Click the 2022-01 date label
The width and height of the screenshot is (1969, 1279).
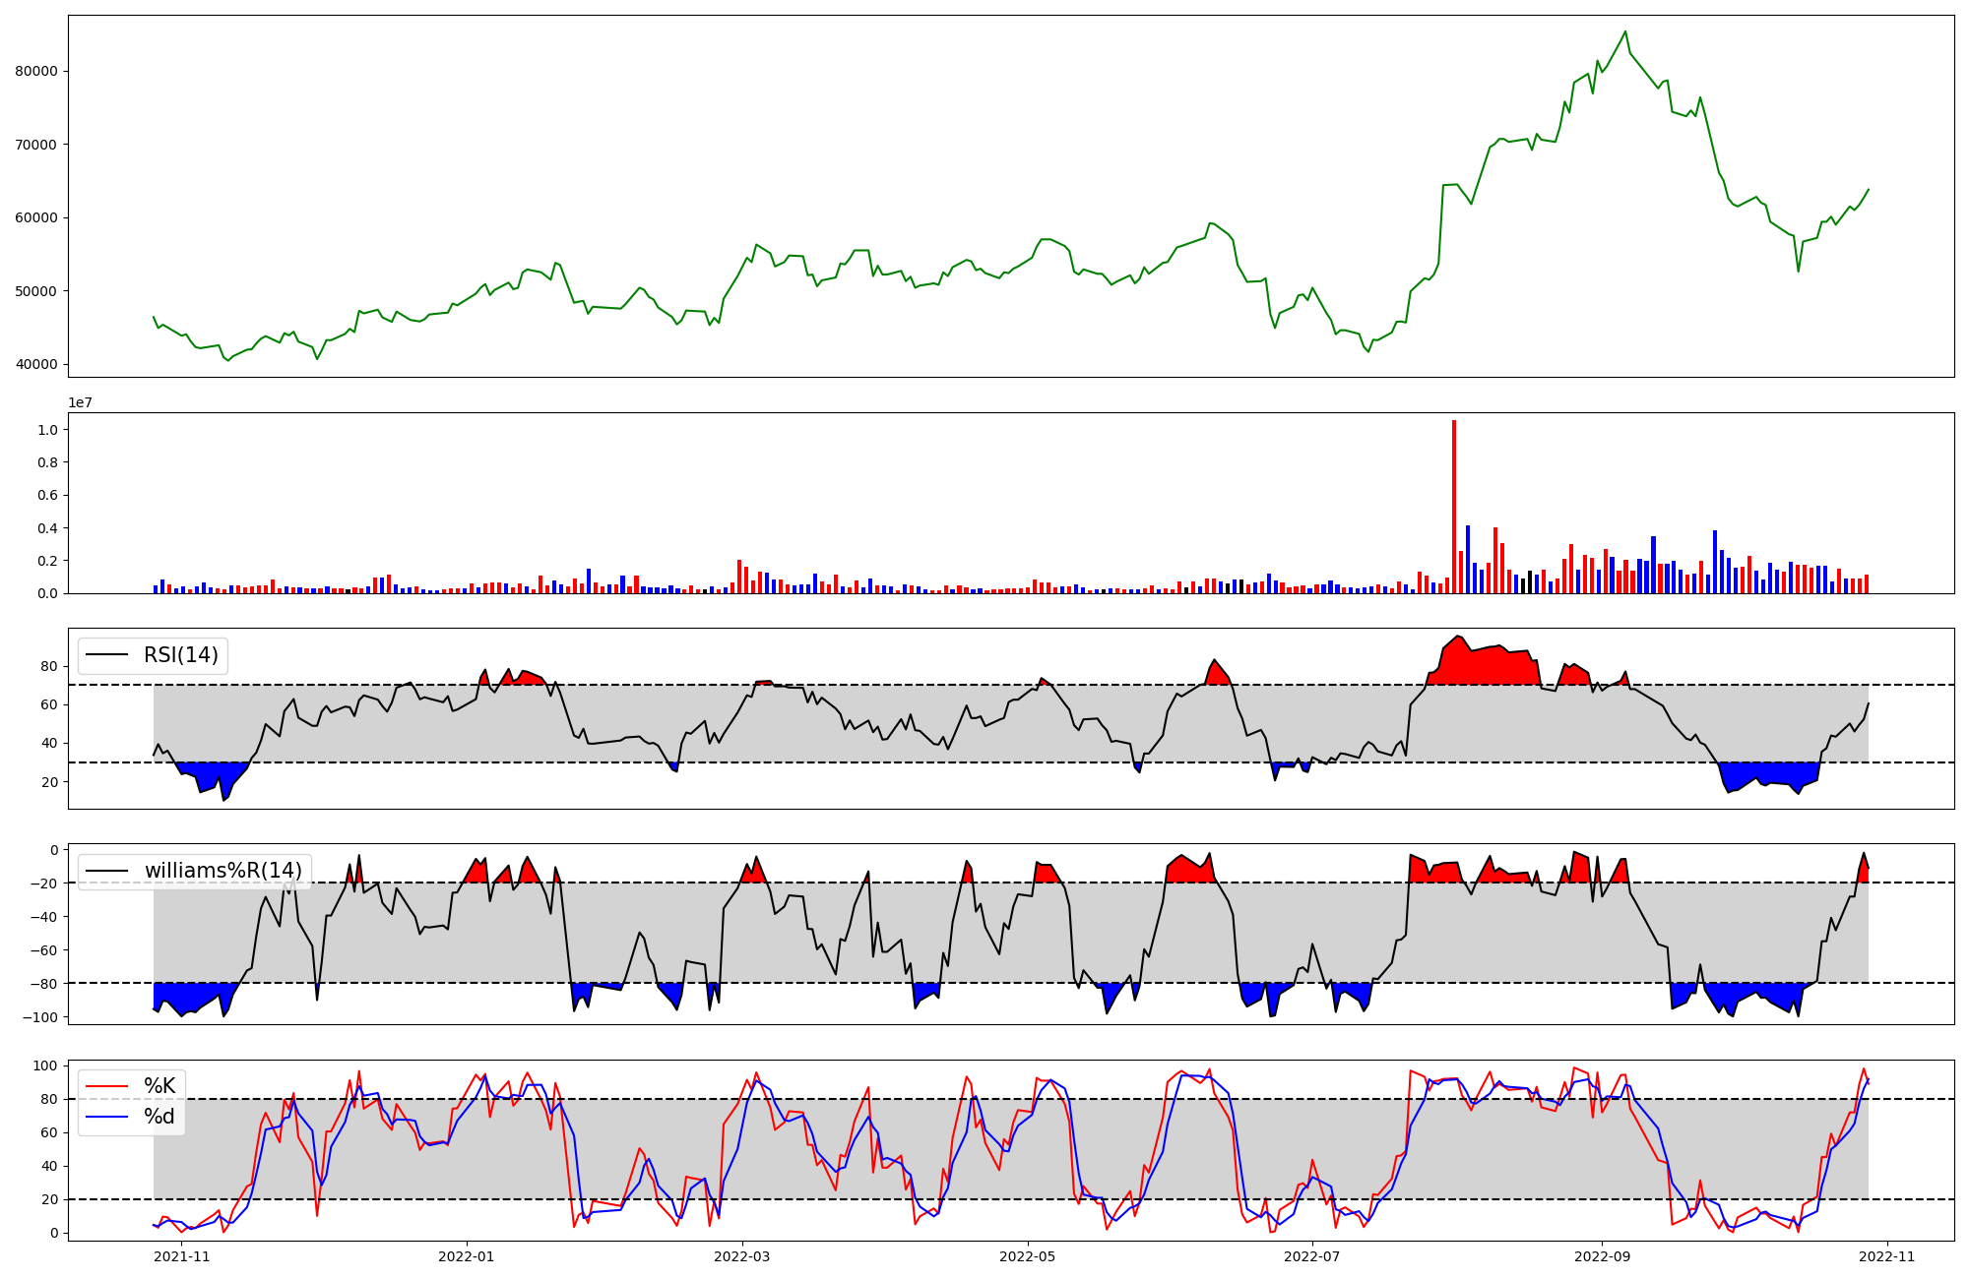click(467, 1256)
